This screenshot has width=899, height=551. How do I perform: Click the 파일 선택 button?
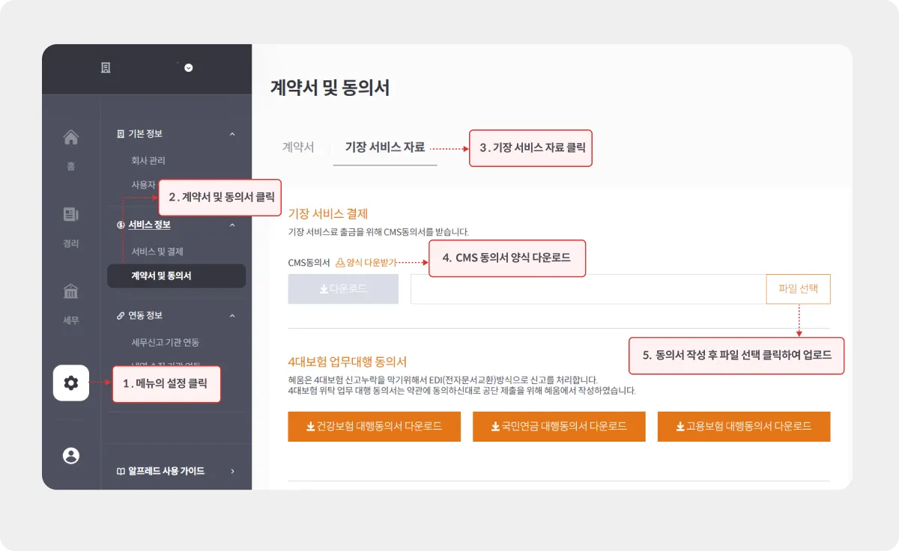click(799, 288)
